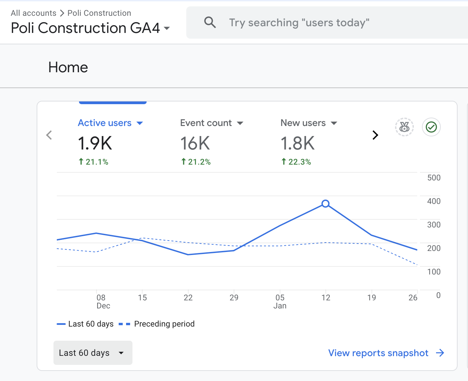The image size is (468, 381).
Task: Click the breadcrumb chevron after All accounts
Action: (x=62, y=13)
